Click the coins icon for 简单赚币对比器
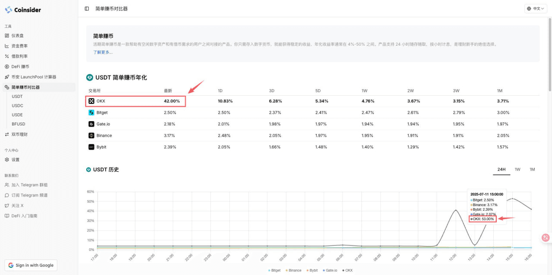Screen dimensions: 552x275 click(x=7, y=87)
